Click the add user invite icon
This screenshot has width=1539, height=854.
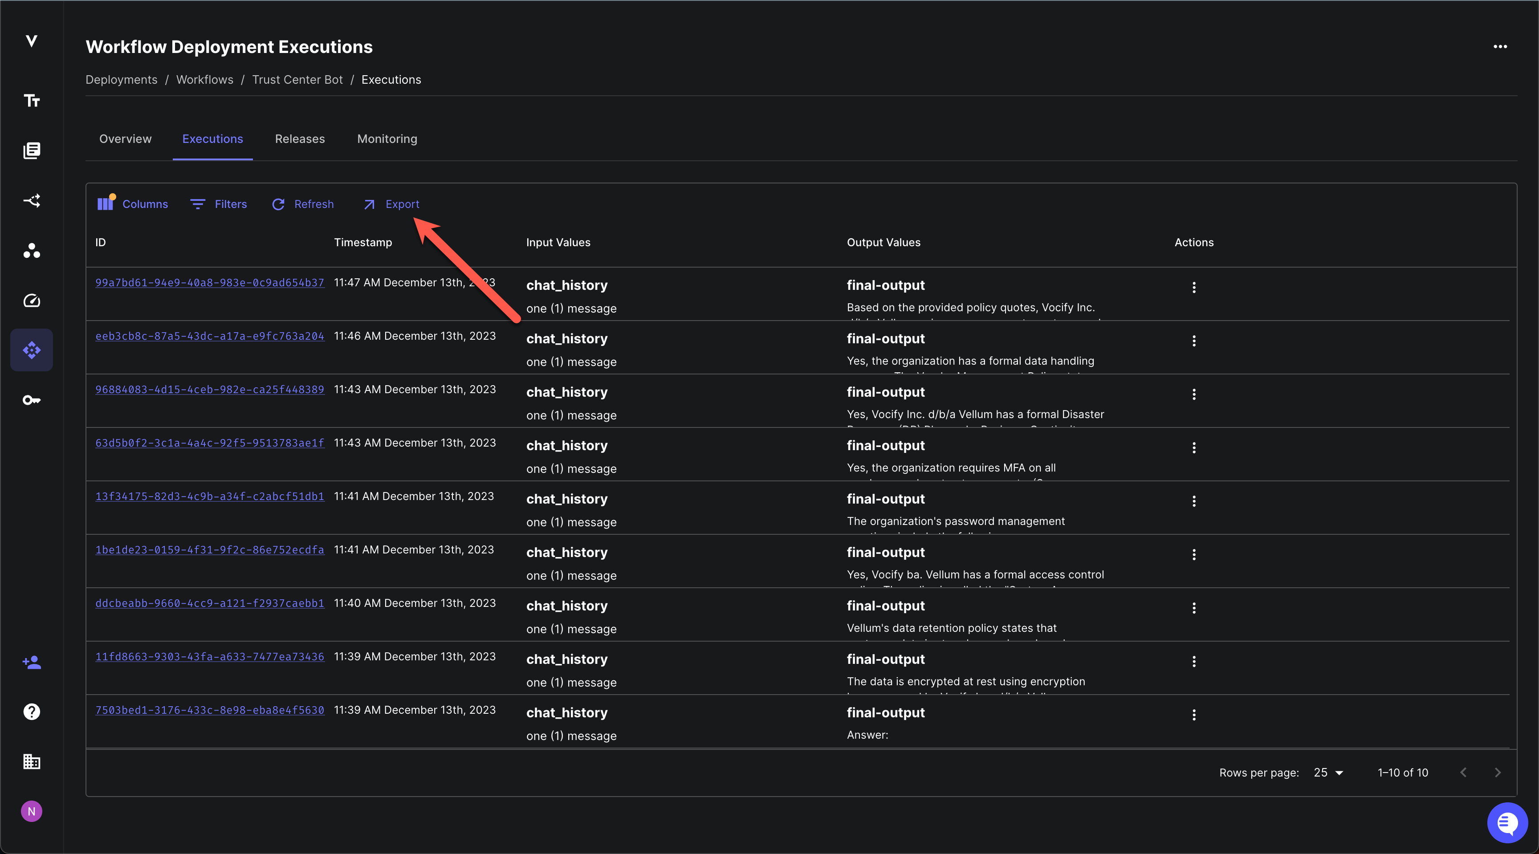(32, 662)
